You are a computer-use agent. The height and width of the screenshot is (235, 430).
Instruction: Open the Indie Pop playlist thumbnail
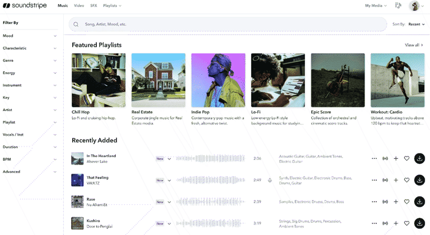click(218, 80)
